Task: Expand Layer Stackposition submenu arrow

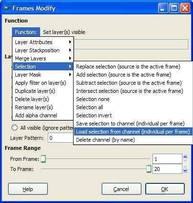Action: [70, 50]
